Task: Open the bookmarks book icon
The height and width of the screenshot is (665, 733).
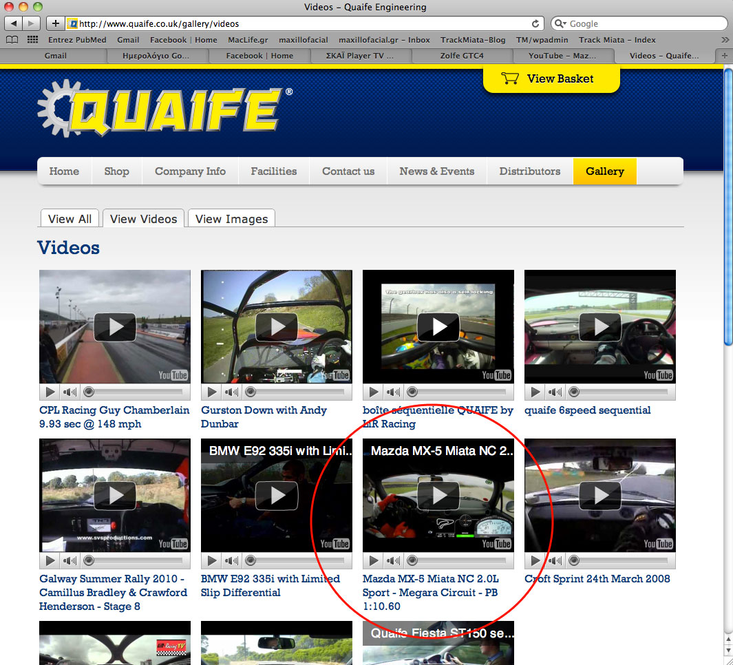Action: (12, 40)
